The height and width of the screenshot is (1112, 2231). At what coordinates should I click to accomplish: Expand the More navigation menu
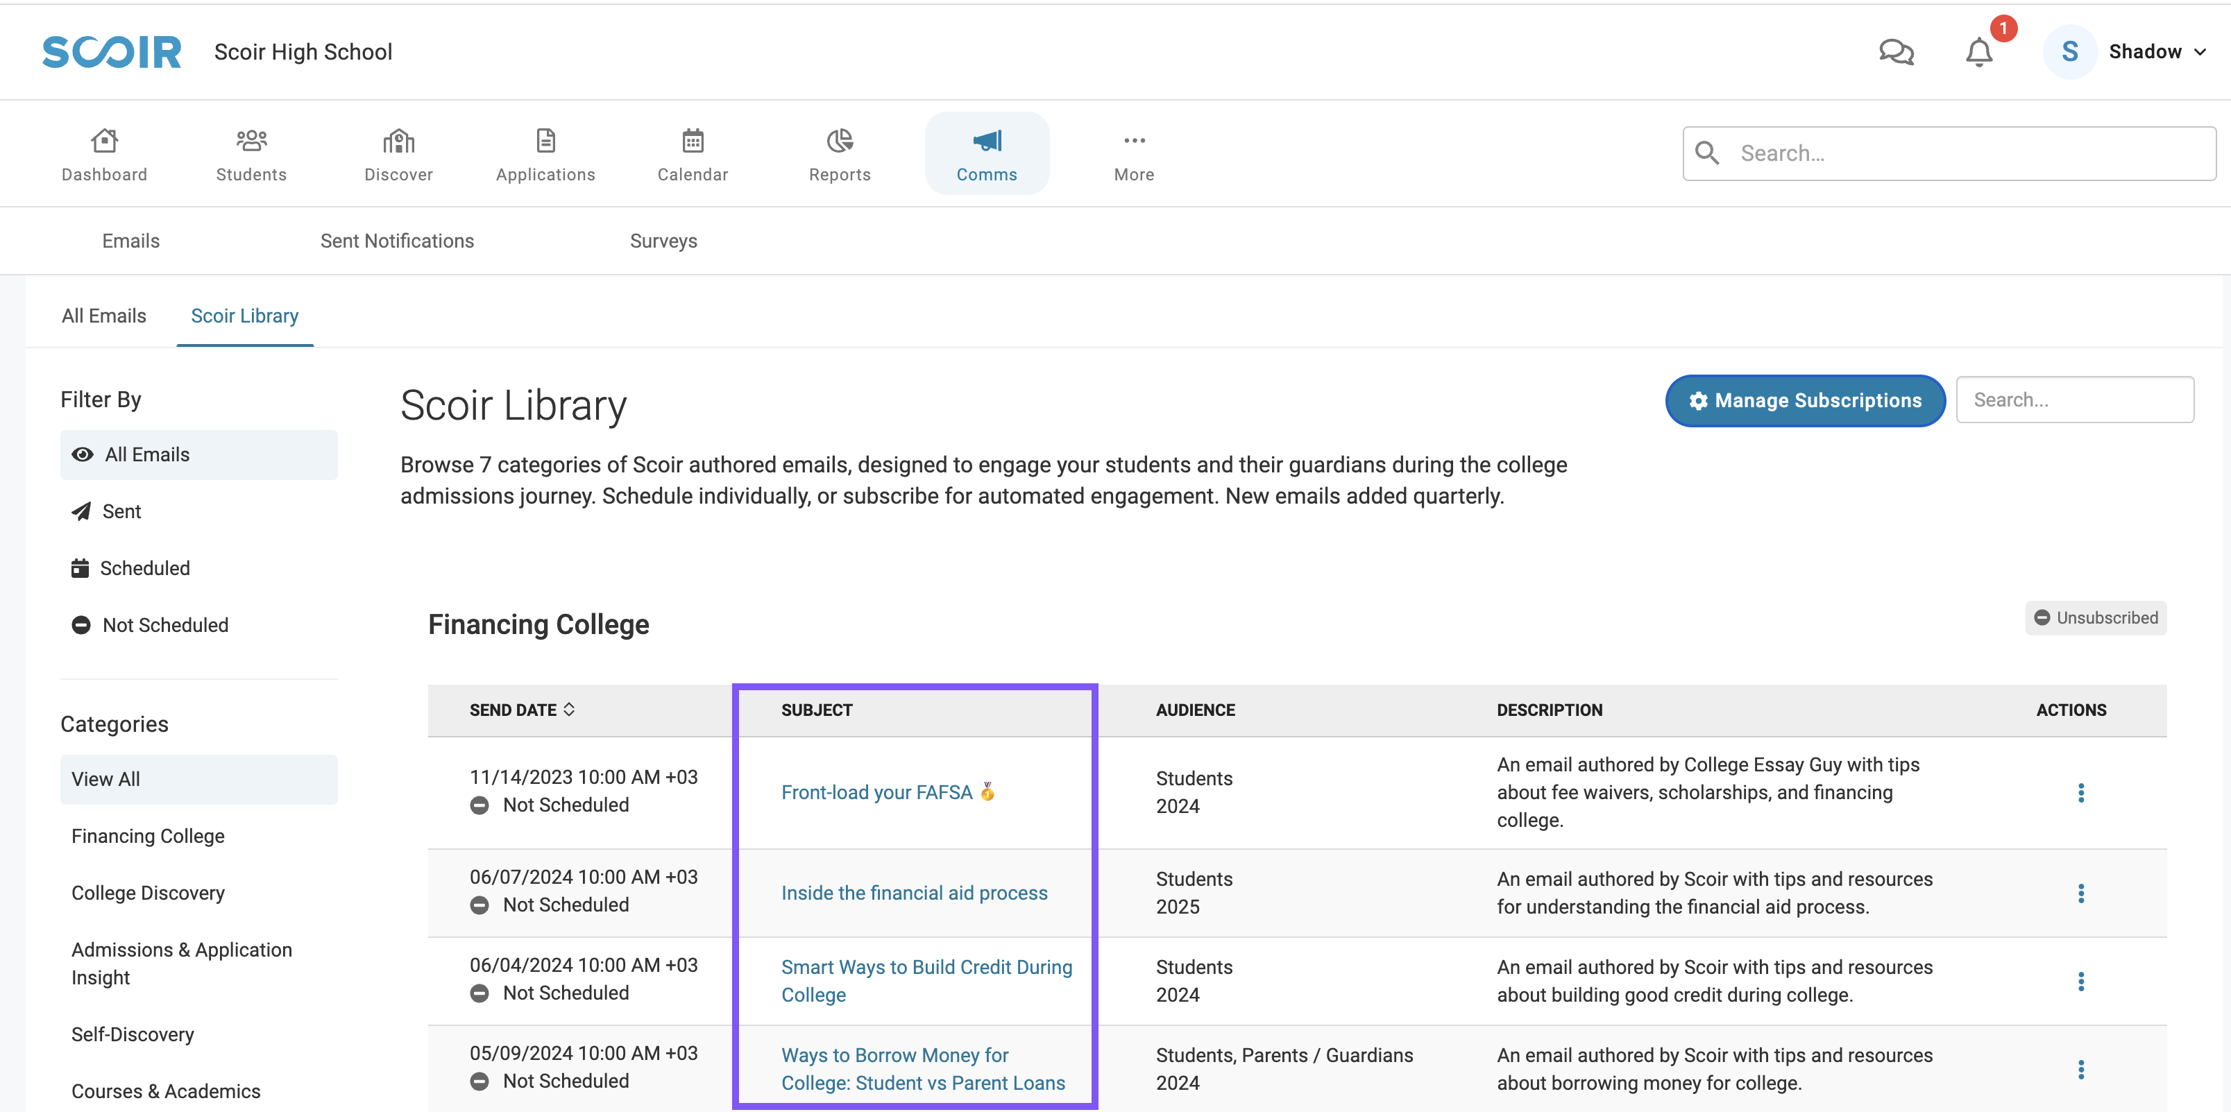(x=1135, y=154)
